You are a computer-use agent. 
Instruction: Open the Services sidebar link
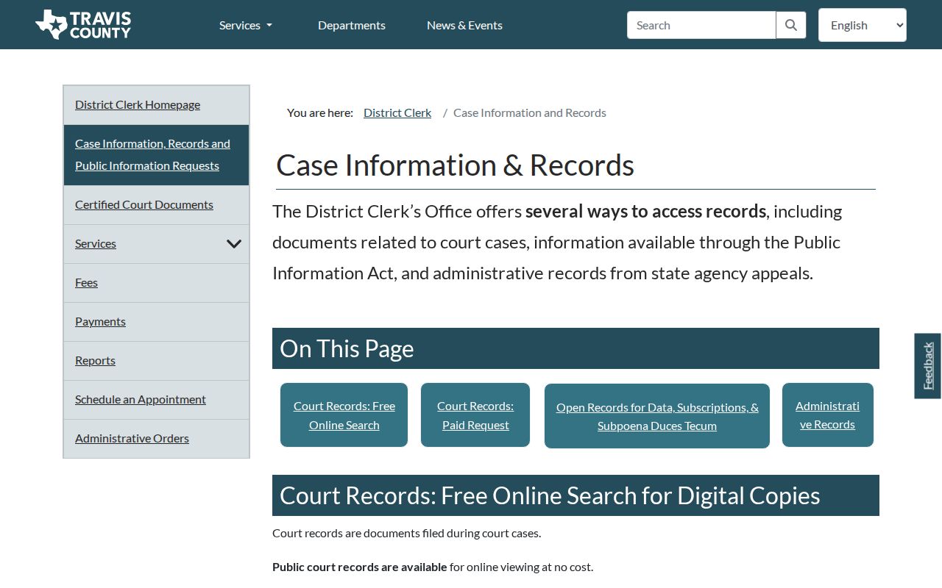point(96,243)
